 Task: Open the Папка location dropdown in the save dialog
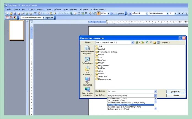[132, 42]
